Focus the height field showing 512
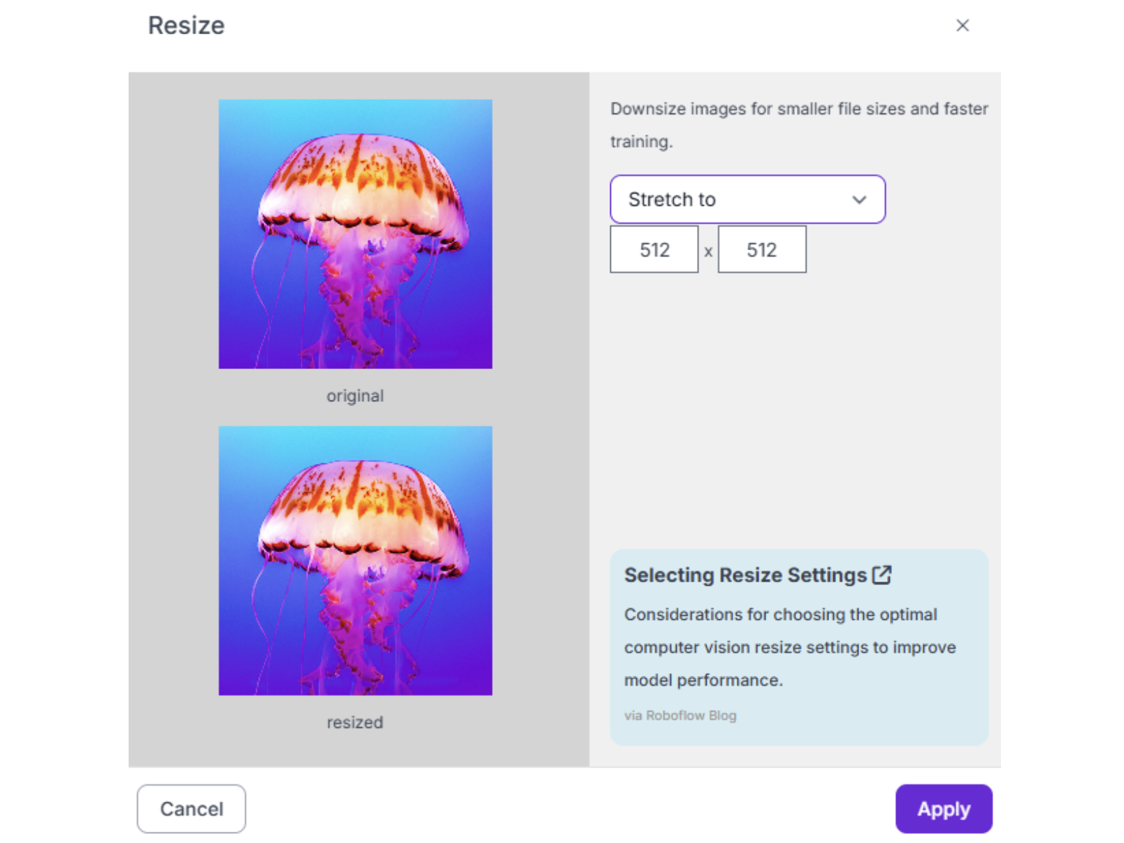Image resolution: width=1124 pixels, height=843 pixels. [x=761, y=250]
